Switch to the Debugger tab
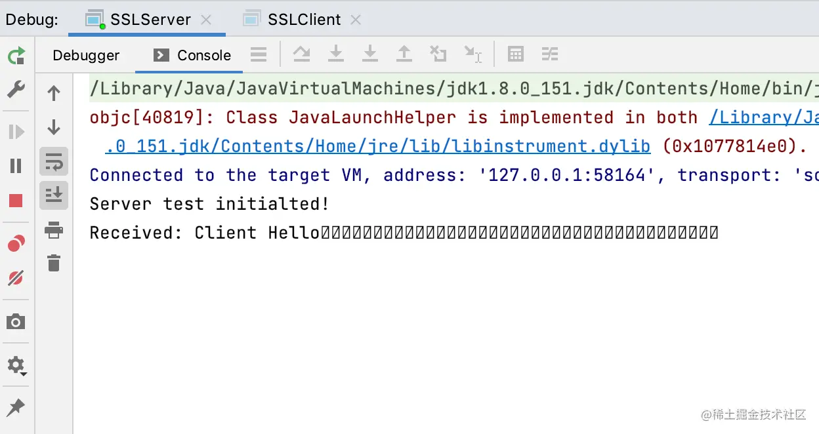This screenshot has height=434, width=819. pyautogui.click(x=86, y=55)
